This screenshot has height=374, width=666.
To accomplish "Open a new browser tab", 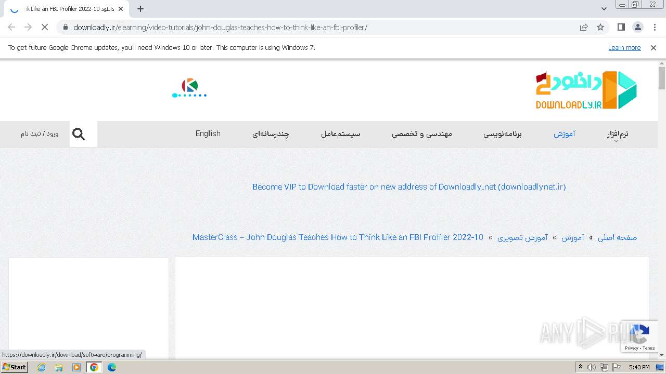I will pyautogui.click(x=140, y=9).
